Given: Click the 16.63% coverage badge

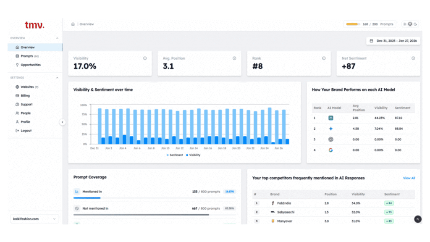Looking at the screenshot, I should (230, 192).
